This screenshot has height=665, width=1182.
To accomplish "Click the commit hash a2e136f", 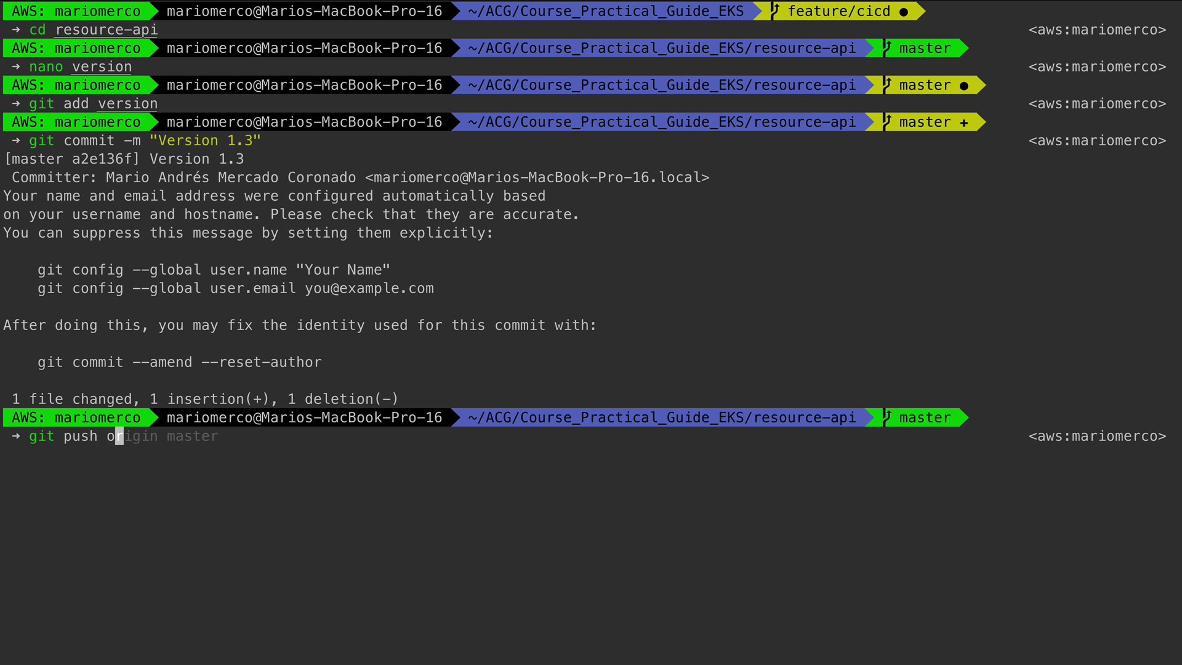I will coord(102,159).
